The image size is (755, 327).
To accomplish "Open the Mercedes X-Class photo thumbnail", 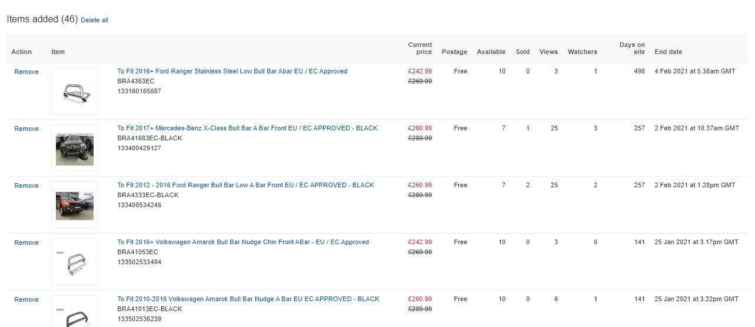I will tap(75, 148).
